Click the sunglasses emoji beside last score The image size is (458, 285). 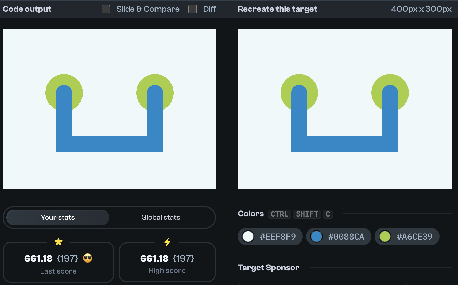coord(88,258)
